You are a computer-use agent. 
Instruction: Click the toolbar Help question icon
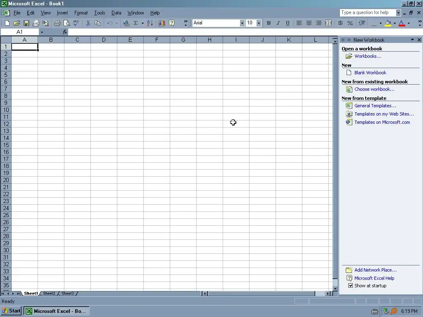[171, 23]
